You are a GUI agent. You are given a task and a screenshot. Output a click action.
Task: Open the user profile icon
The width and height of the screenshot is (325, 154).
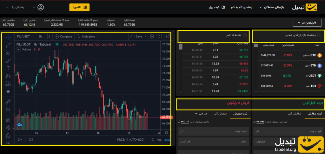pos(41,7)
